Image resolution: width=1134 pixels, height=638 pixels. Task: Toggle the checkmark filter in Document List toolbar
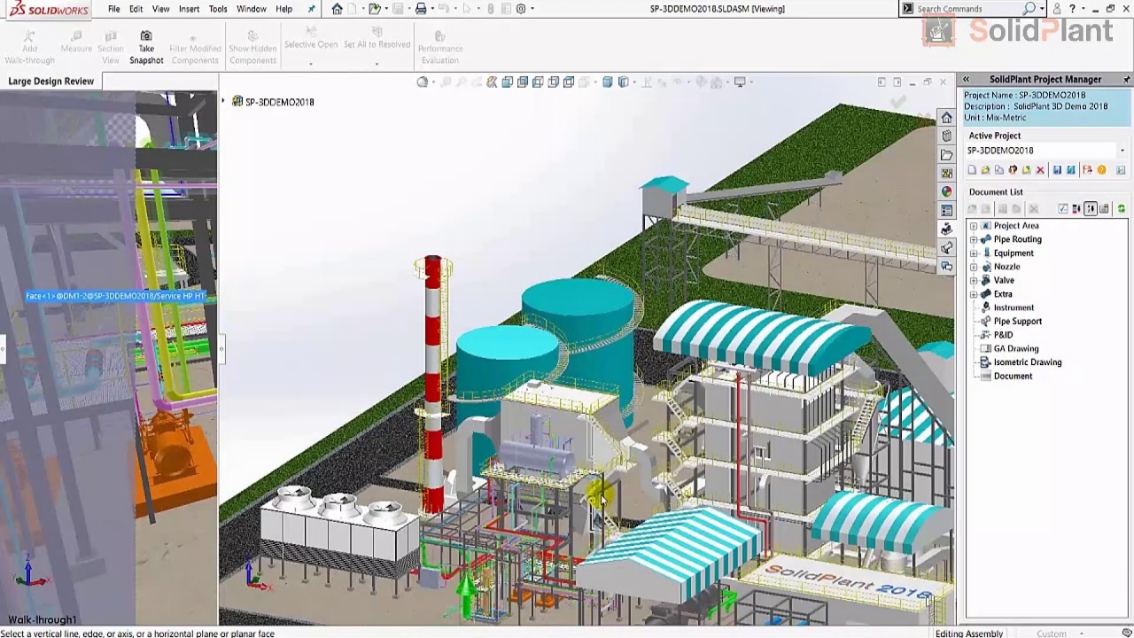pos(1063,209)
